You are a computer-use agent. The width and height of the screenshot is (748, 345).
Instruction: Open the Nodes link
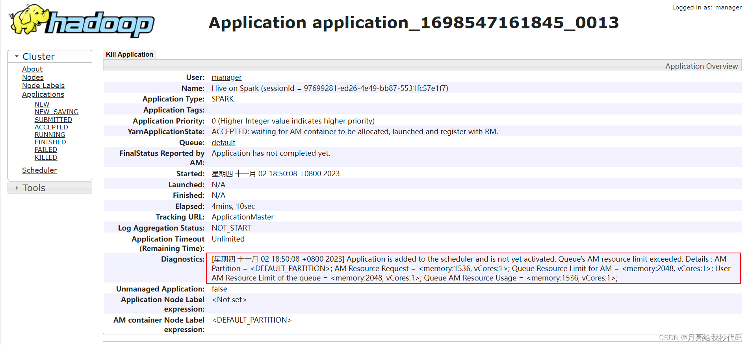[33, 77]
